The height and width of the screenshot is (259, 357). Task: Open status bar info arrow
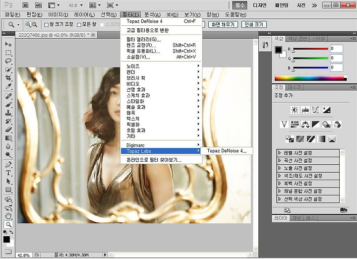coord(105,255)
